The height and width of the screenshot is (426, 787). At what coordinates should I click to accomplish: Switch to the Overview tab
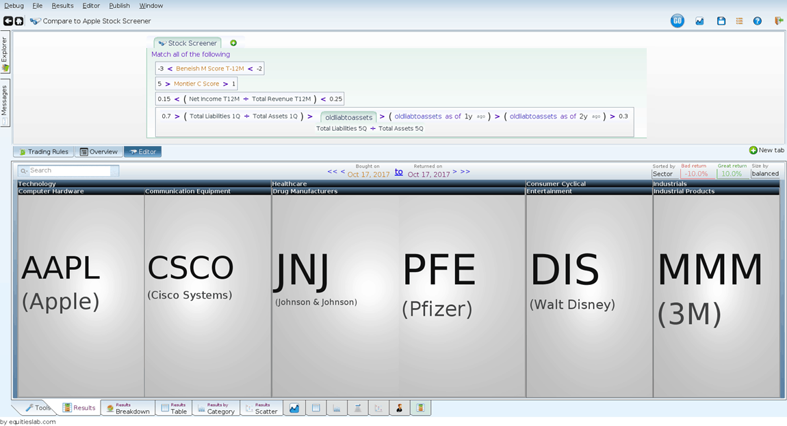pyautogui.click(x=99, y=152)
